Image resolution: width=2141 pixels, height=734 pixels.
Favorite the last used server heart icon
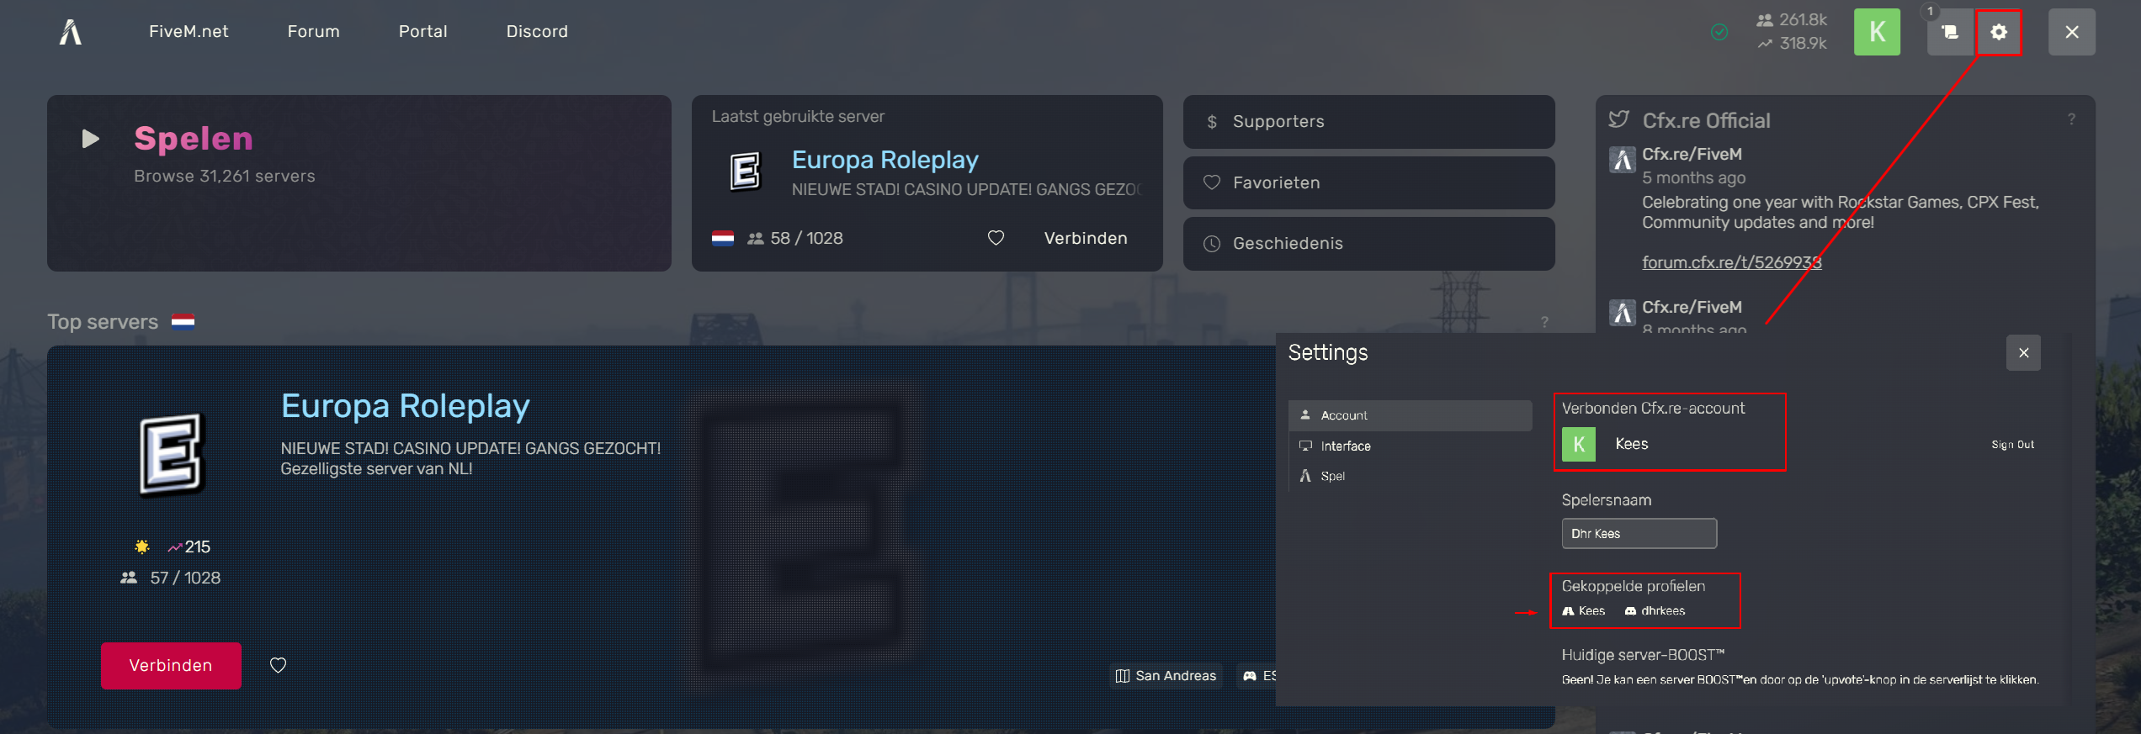996,238
